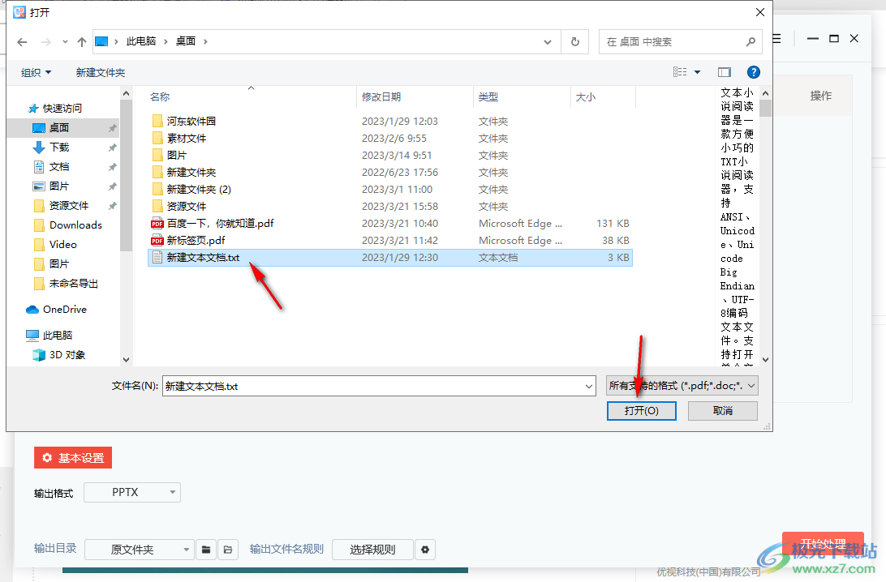Screen dimensions: 886x582
Task: Select 下载 in the quick access sidebar
Action: [x=59, y=147]
